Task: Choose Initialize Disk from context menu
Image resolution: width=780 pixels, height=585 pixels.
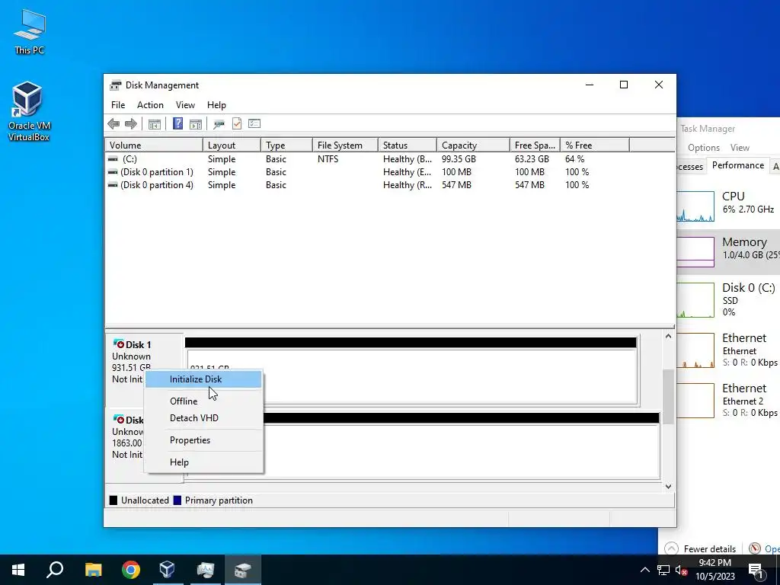Action: click(203, 379)
